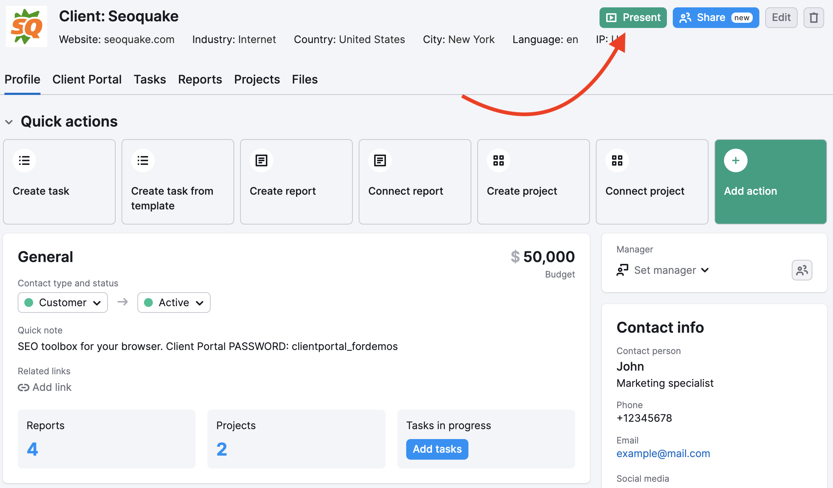Screen dimensions: 833x488
Task: Select the Connect report card label
Action: (x=406, y=191)
